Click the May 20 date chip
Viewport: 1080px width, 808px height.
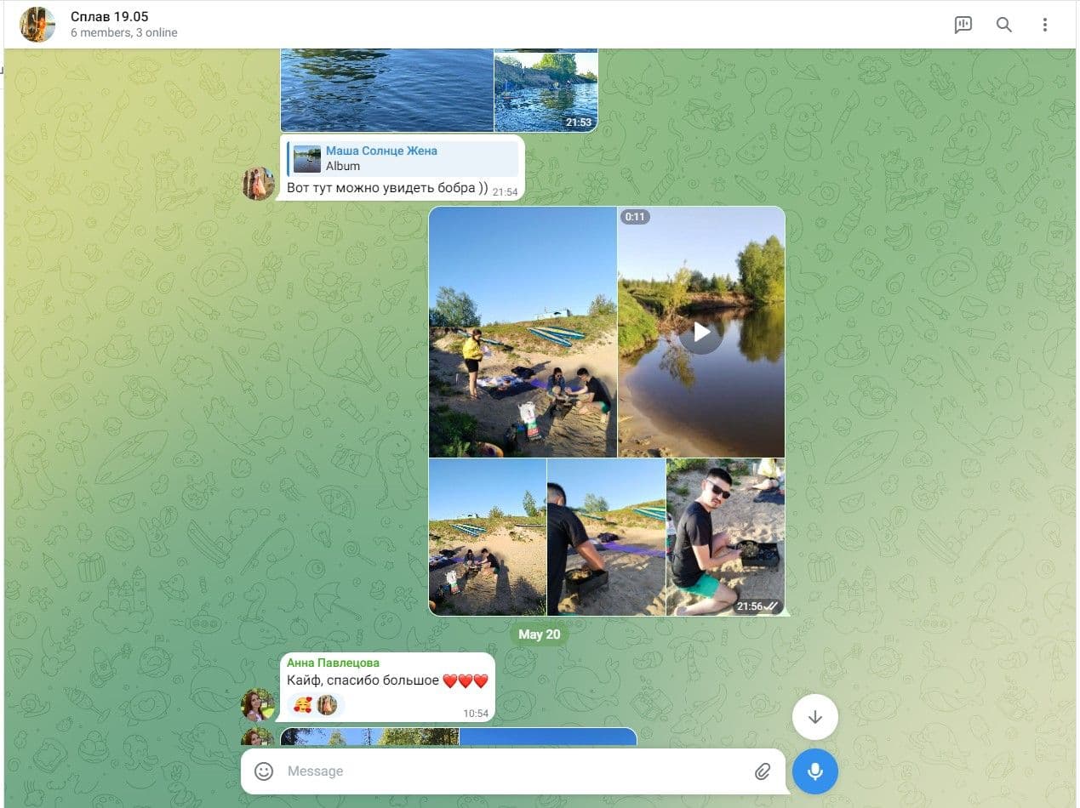pos(540,634)
